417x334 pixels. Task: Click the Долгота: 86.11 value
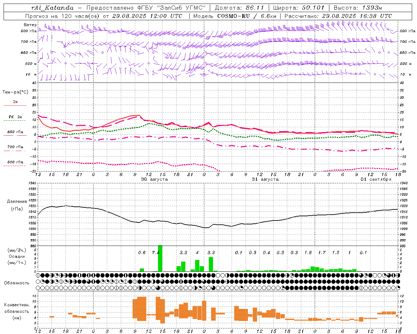[239, 8]
